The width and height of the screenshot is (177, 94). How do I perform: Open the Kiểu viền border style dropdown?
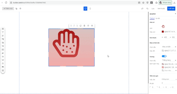[x=169, y=79]
